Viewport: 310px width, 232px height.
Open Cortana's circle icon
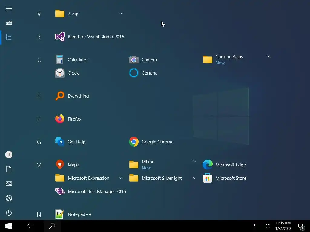click(x=134, y=73)
